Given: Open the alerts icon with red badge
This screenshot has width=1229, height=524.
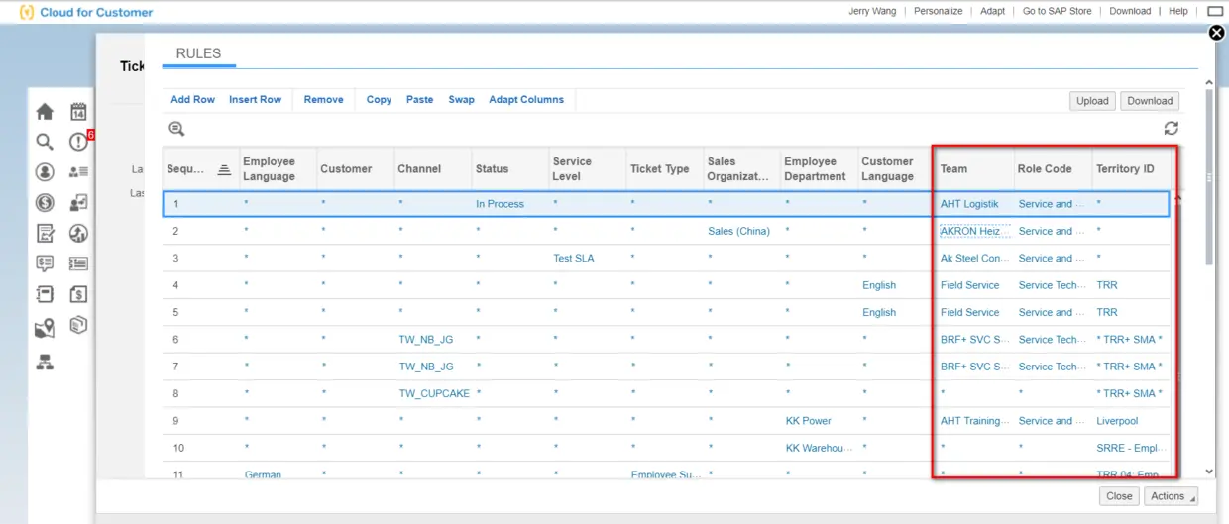Looking at the screenshot, I should click(79, 141).
